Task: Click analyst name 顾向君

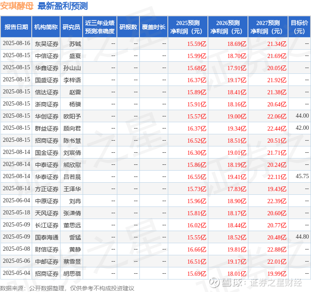Action: pyautogui.click(x=72, y=128)
